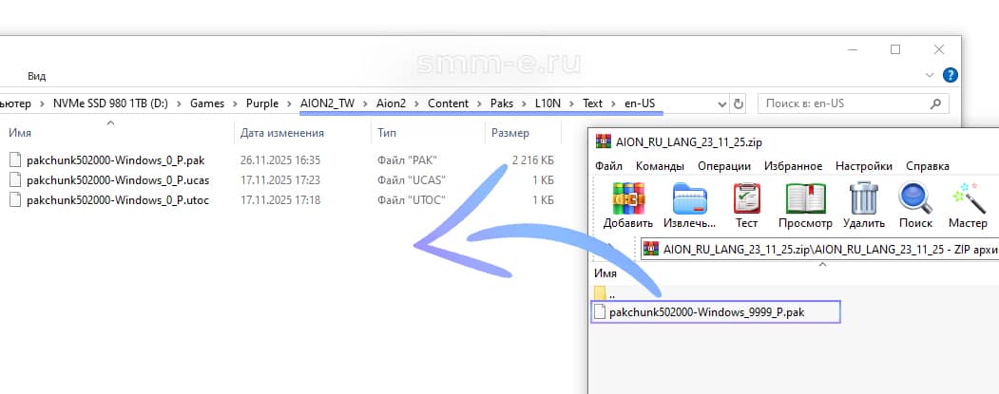Click the blue Explorer help icon
This screenshot has width=999, height=394.
pyautogui.click(x=950, y=75)
